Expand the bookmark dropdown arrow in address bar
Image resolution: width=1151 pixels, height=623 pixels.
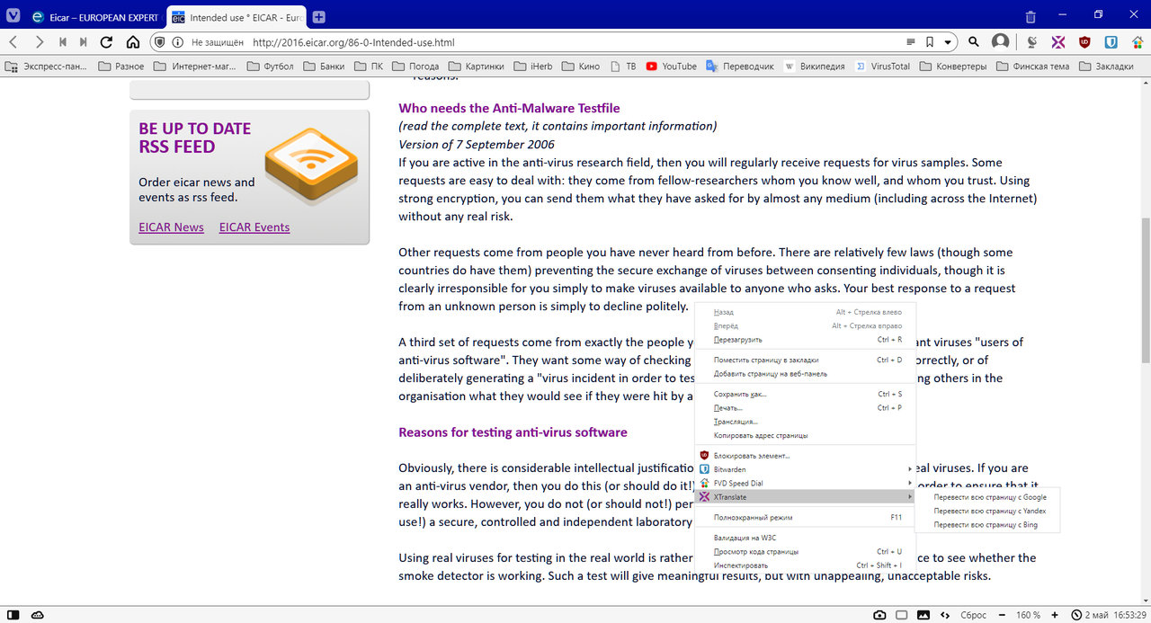click(947, 42)
